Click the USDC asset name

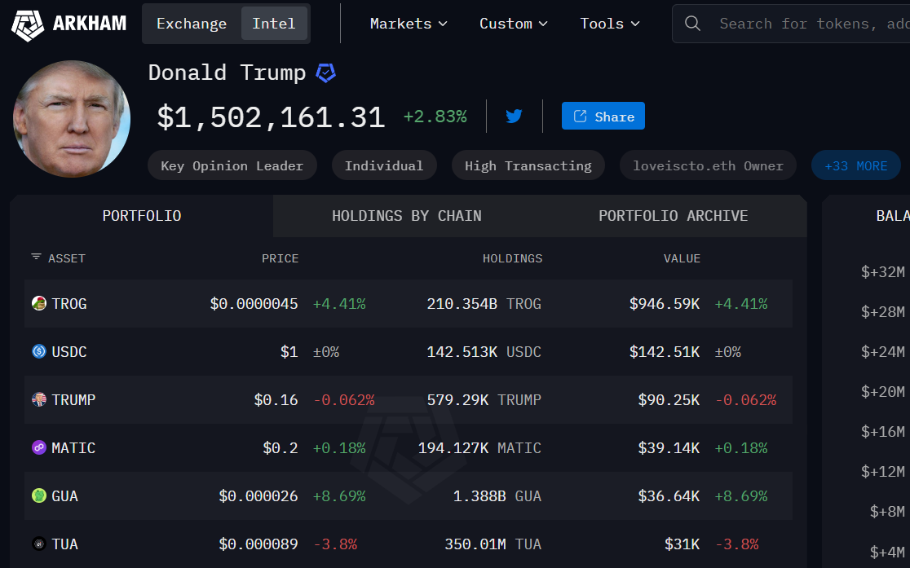(x=69, y=352)
